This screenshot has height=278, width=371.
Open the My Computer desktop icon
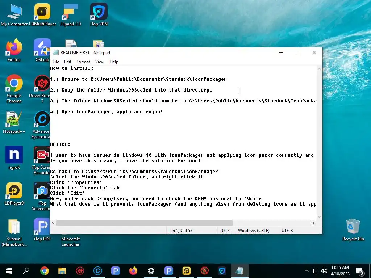tap(14, 14)
